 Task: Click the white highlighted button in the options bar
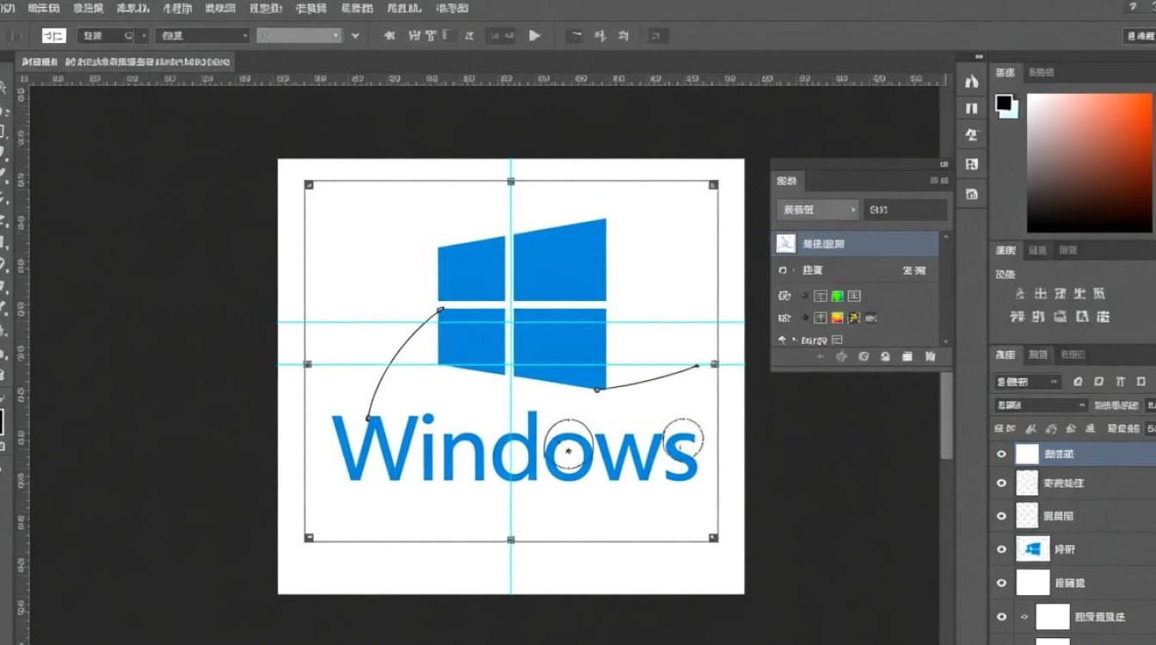pyautogui.click(x=53, y=36)
